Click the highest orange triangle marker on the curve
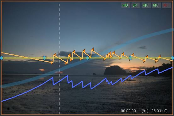 [x=93, y=49]
